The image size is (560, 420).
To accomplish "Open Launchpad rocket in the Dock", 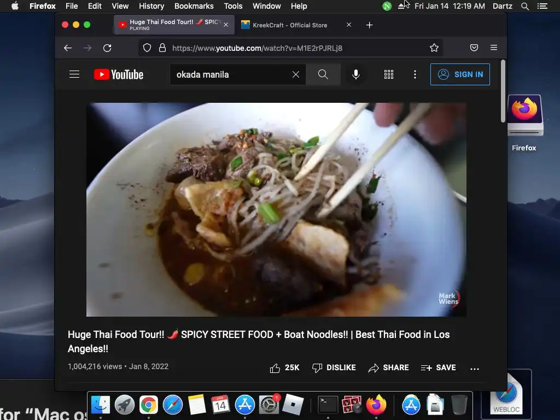I will (x=125, y=405).
